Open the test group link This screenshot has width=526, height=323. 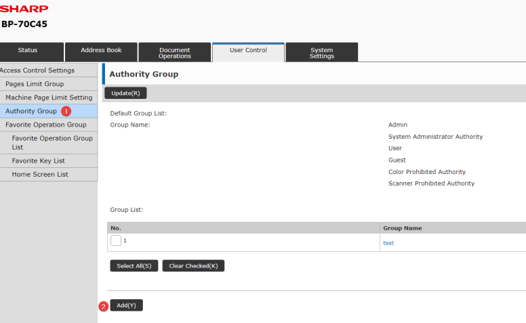(388, 243)
